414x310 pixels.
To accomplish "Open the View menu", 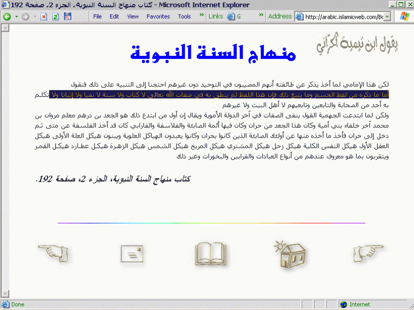I will (132, 17).
